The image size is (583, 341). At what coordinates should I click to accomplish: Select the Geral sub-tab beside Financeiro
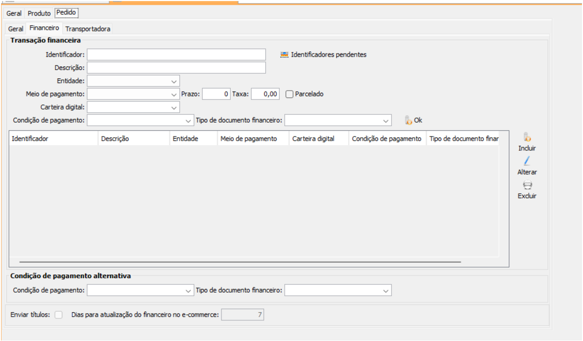click(x=15, y=29)
